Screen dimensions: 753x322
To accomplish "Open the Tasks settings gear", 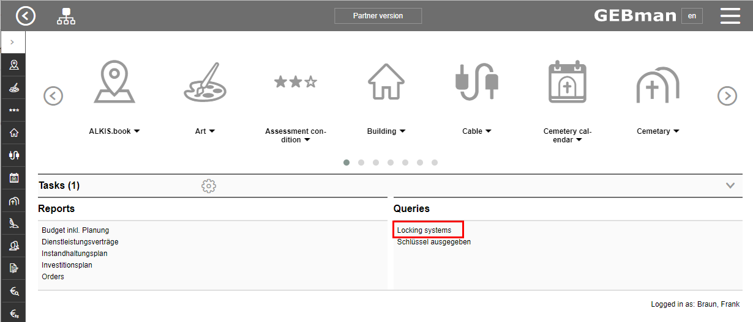I will 209,186.
